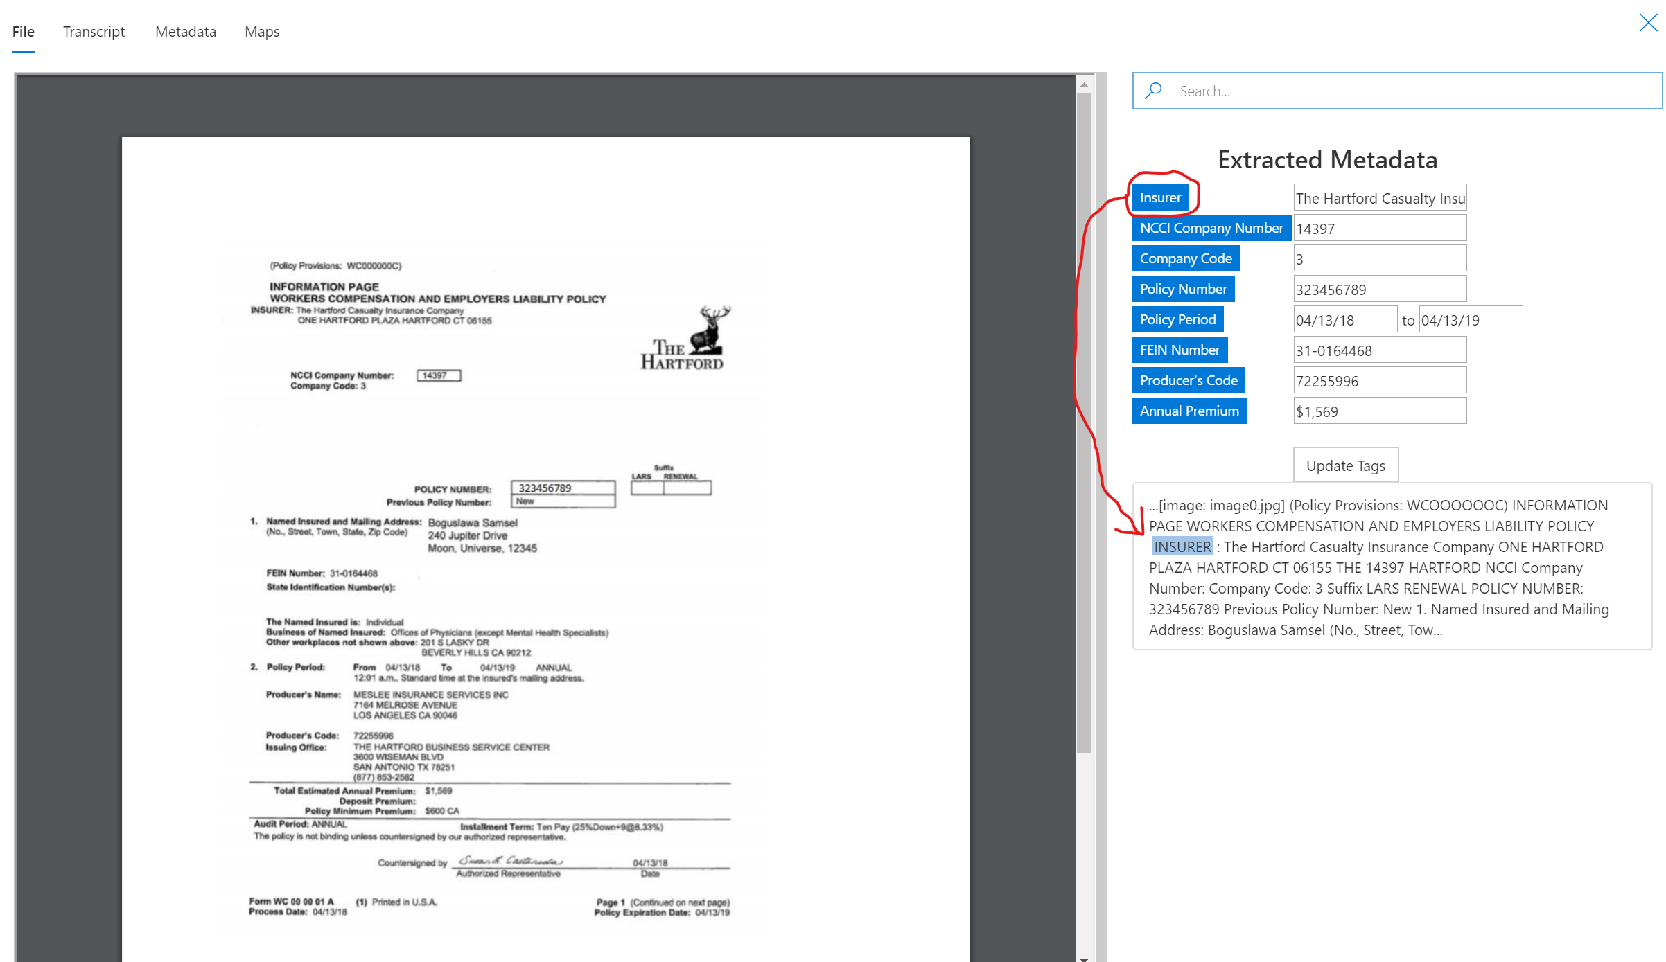Viewport: 1666px width, 962px height.
Task: Click the Update Tags button
Action: pyautogui.click(x=1347, y=465)
